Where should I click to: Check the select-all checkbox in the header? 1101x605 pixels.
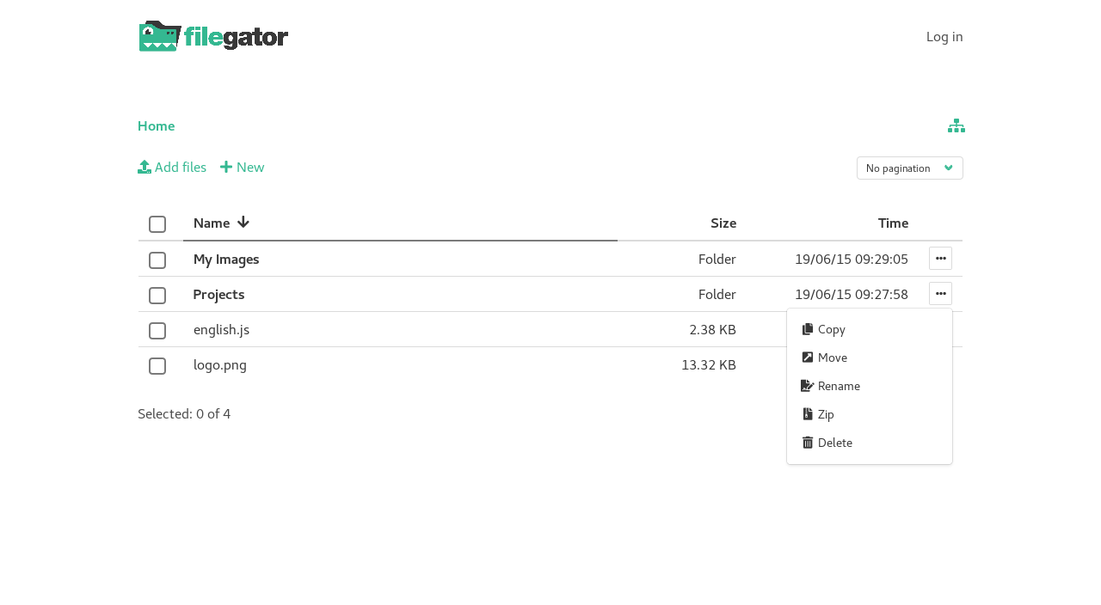point(157,224)
